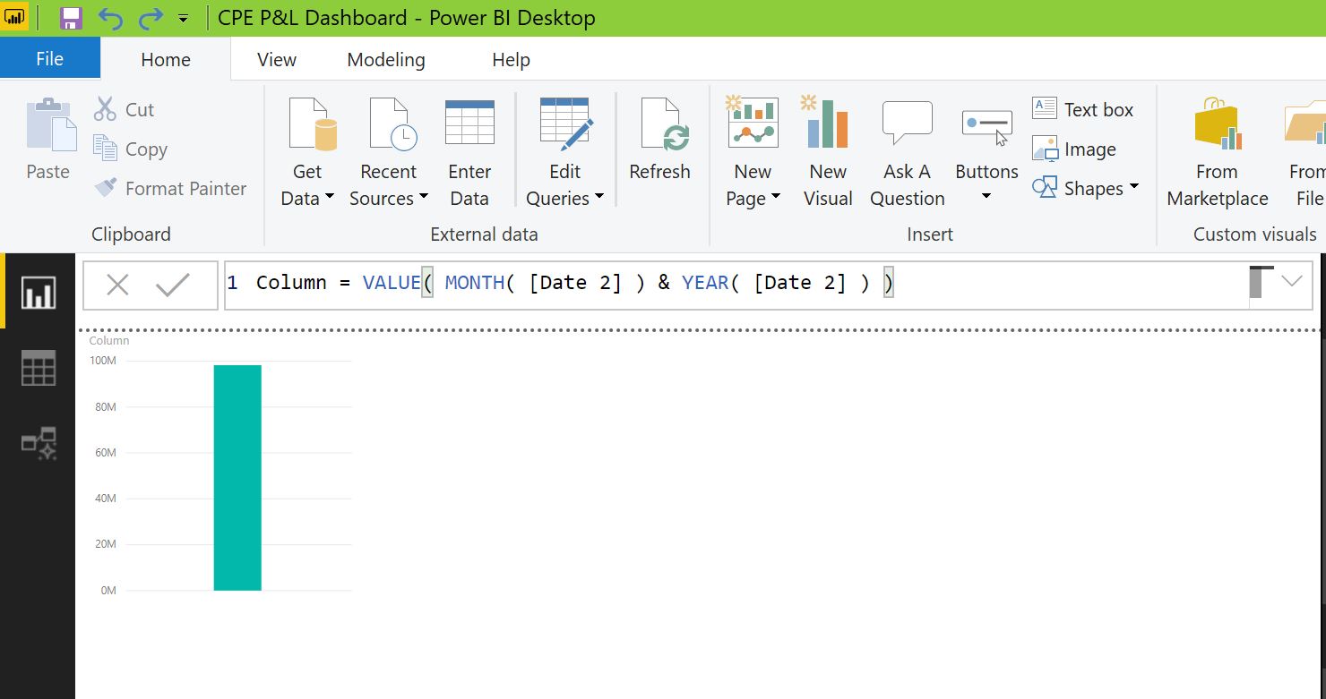Click the Power BI logo in title bar
The width and height of the screenshot is (1326, 699).
point(16,18)
